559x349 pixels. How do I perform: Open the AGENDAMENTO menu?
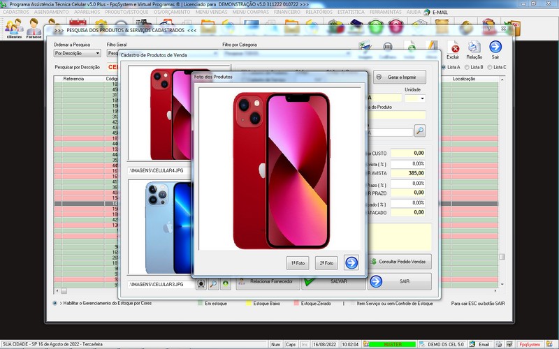pos(51,12)
